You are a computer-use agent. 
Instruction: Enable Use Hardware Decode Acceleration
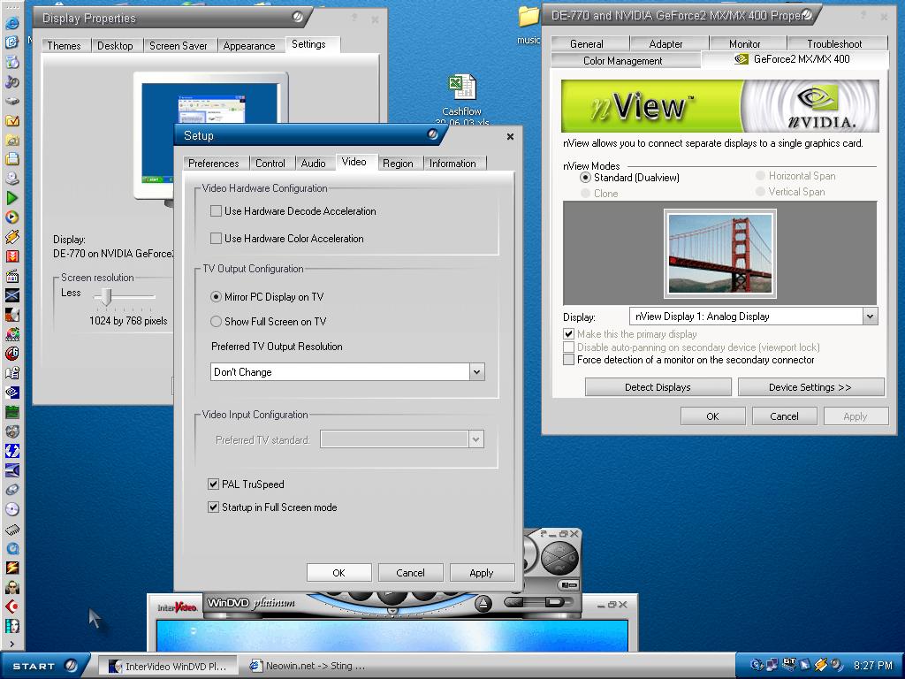coord(216,211)
